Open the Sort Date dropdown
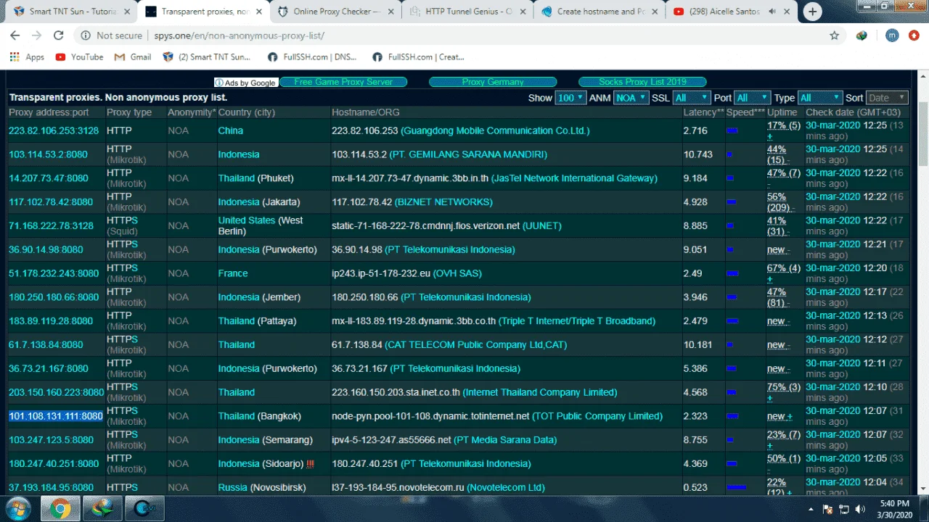The image size is (929, 522). (x=887, y=98)
